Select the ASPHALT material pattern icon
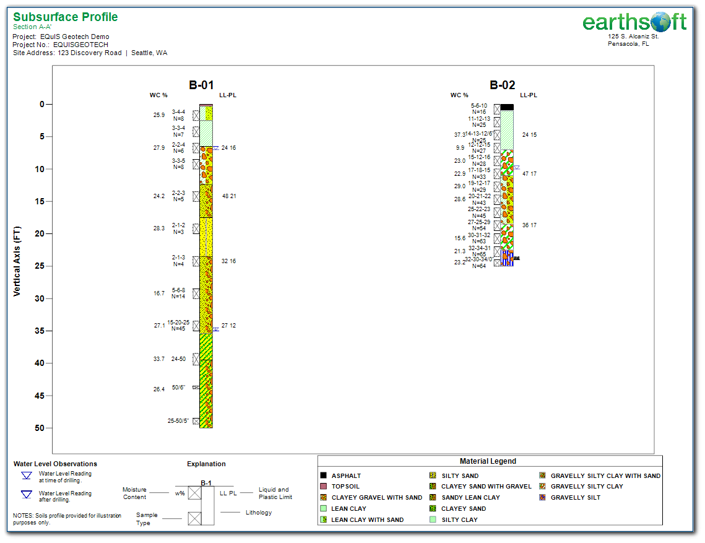The height and width of the screenshot is (543, 705). (x=323, y=475)
